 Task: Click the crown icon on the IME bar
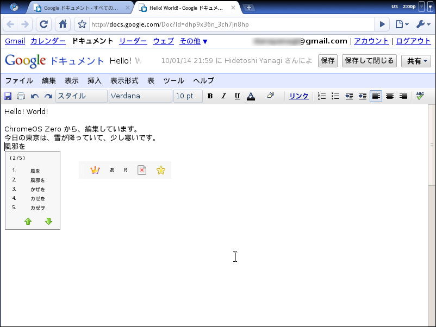point(95,170)
